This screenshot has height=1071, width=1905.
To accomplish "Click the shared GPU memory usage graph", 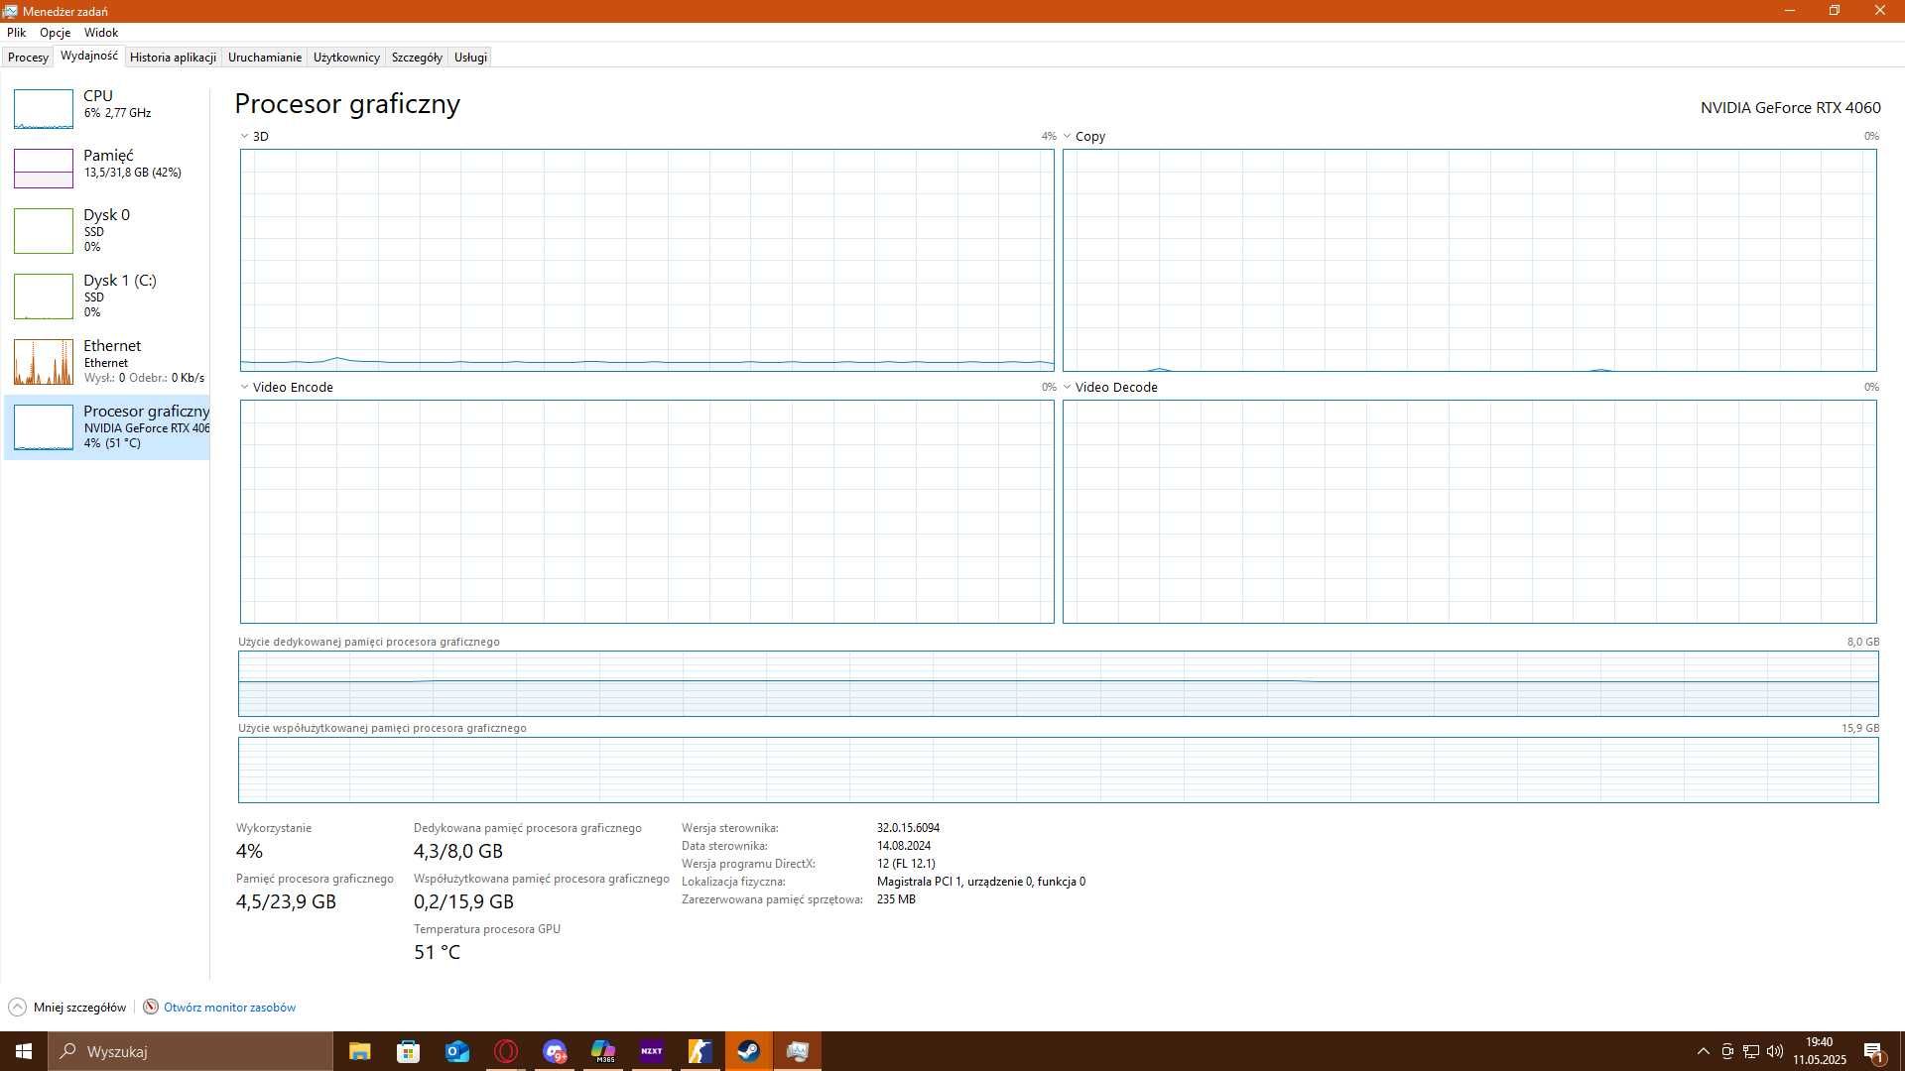I will pyautogui.click(x=1058, y=770).
